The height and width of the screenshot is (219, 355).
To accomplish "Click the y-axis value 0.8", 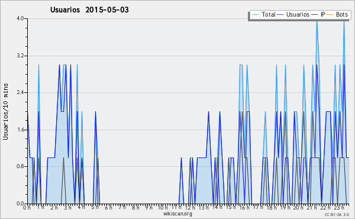I will click(x=20, y=167).
